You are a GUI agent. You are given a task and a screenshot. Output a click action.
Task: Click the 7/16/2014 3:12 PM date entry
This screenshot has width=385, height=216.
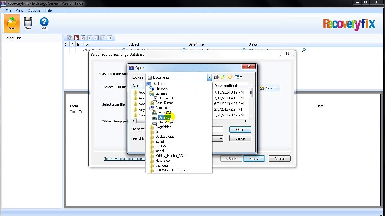click(229, 92)
